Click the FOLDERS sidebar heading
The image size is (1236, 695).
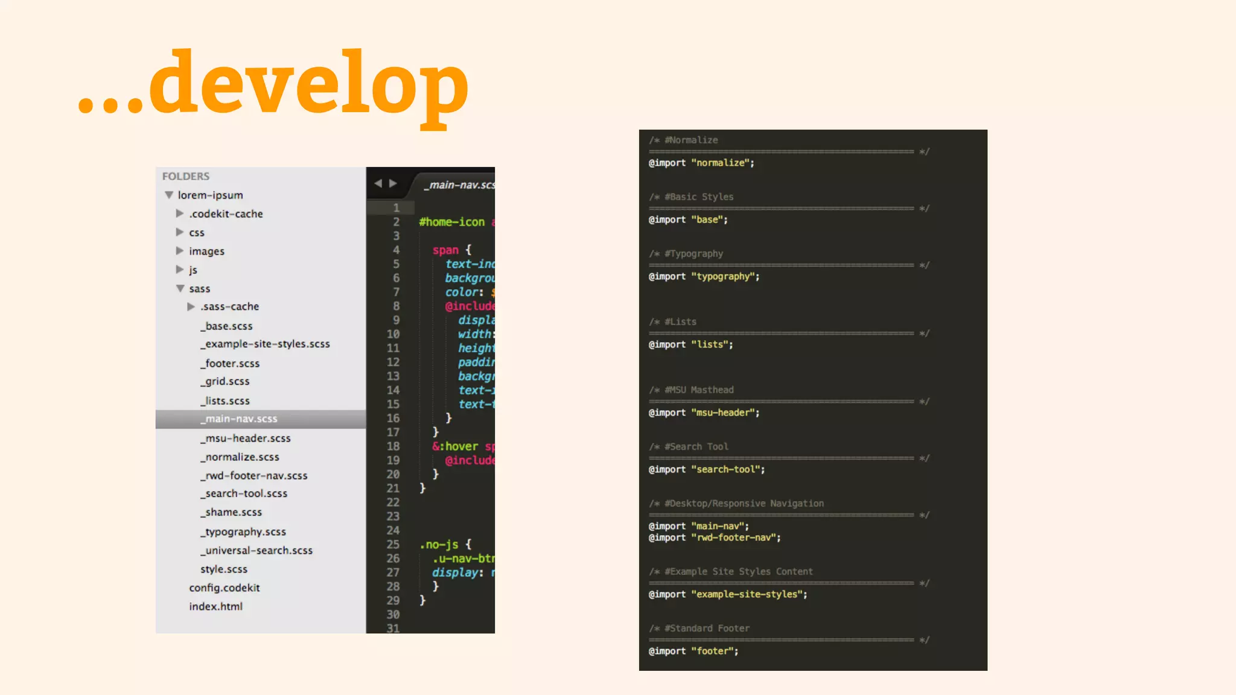(186, 176)
